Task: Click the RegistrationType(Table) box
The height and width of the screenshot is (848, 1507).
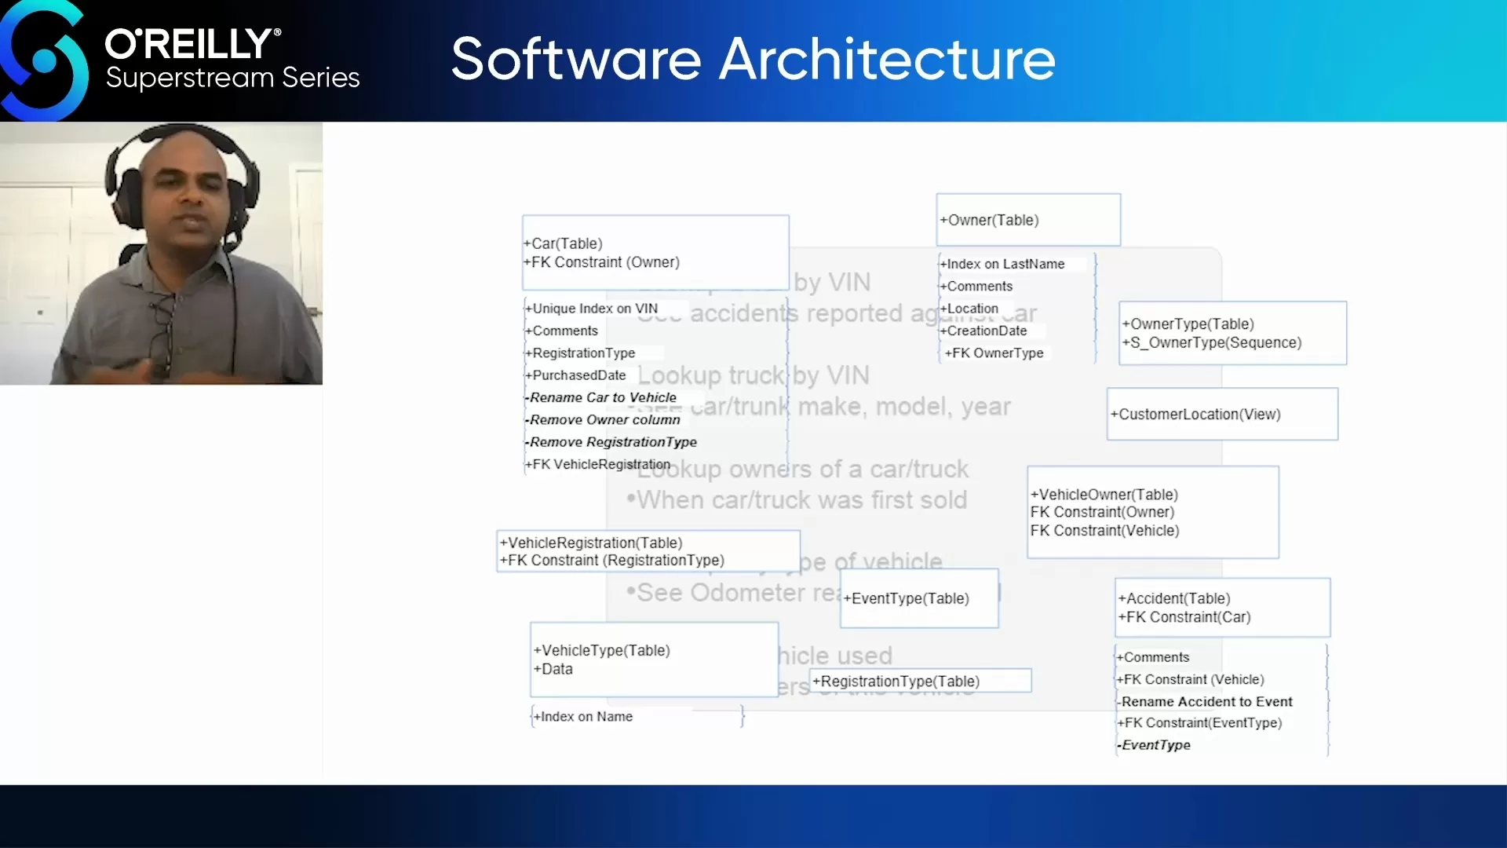Action: coord(920,681)
